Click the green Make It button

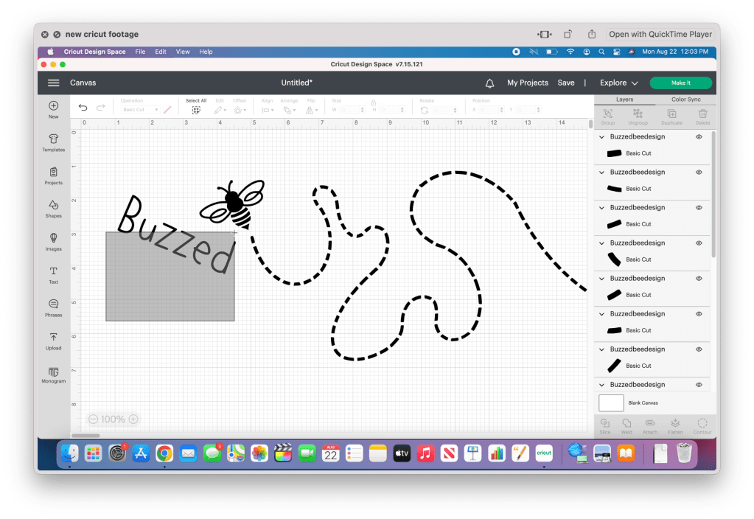(680, 83)
